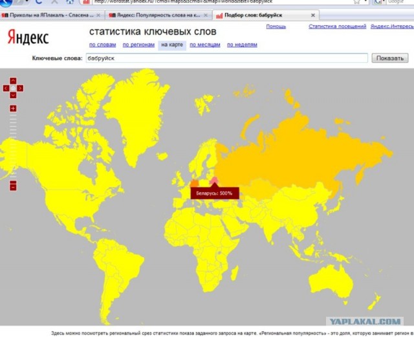The width and height of the screenshot is (414, 337).
Task: Click the browser reload icon
Action: [x=39, y=1]
